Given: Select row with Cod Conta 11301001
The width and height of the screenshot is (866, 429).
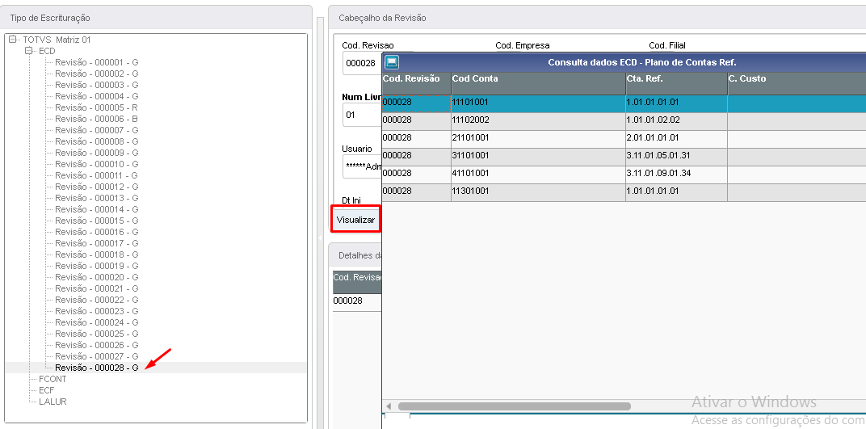Looking at the screenshot, I should point(624,192).
